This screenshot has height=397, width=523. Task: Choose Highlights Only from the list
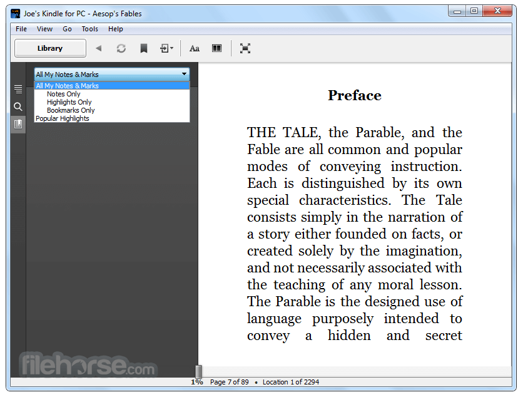(x=112, y=102)
